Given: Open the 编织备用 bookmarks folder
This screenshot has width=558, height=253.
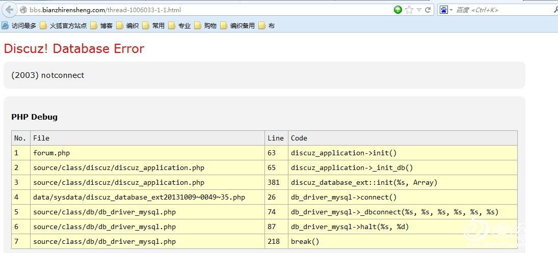Looking at the screenshot, I should pyautogui.click(x=237, y=25).
